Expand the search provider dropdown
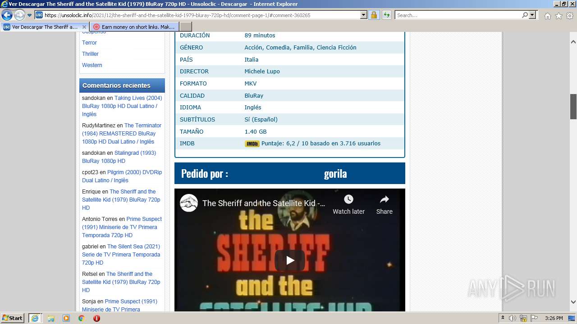Screen dimensions: 577x324 pyautogui.click(x=533, y=15)
